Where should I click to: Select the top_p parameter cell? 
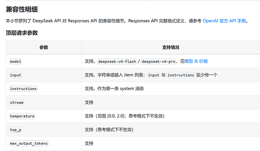15,130
